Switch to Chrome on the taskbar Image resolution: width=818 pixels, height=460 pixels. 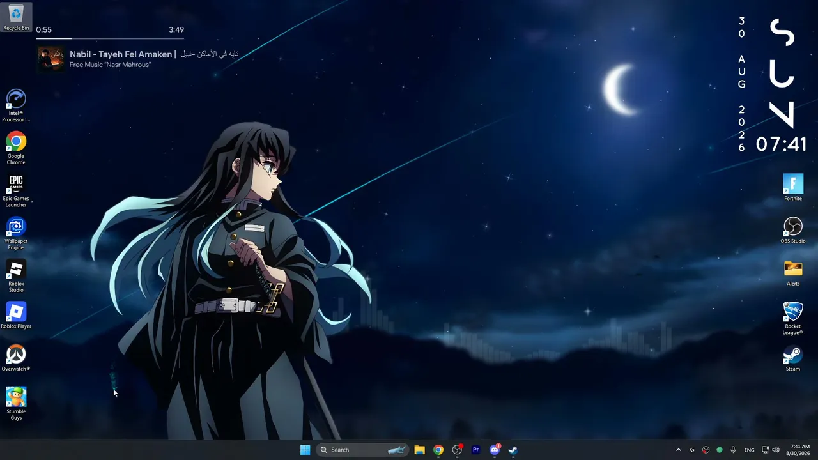(x=438, y=450)
